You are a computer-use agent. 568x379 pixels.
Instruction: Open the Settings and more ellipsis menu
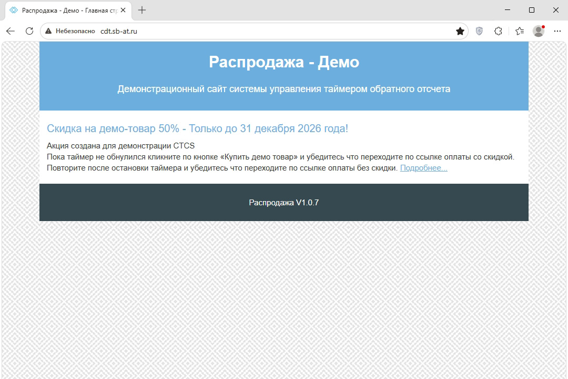click(x=557, y=31)
